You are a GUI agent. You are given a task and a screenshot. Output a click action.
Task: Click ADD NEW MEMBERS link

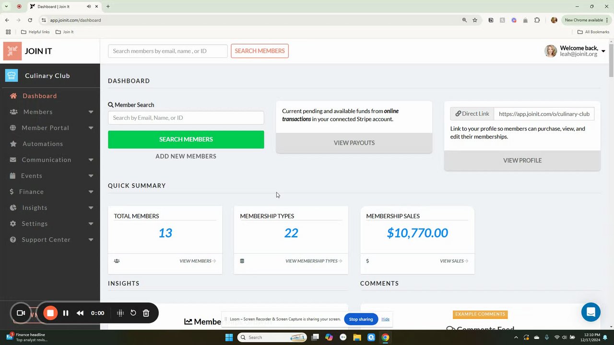pos(186,156)
